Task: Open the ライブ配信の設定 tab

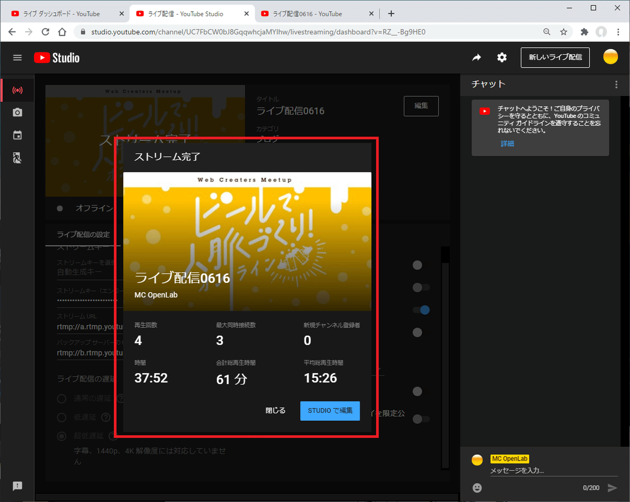Action: (x=83, y=234)
